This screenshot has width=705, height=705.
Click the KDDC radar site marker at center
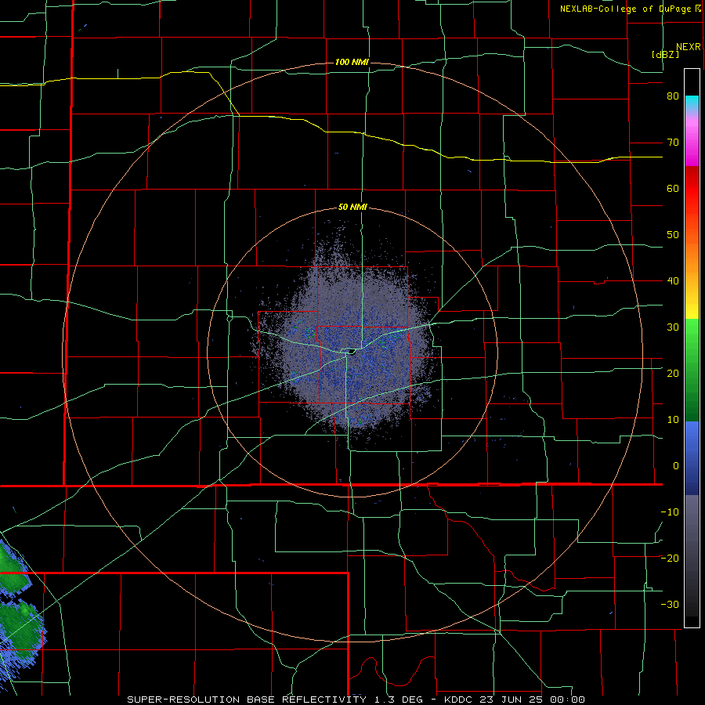[351, 351]
